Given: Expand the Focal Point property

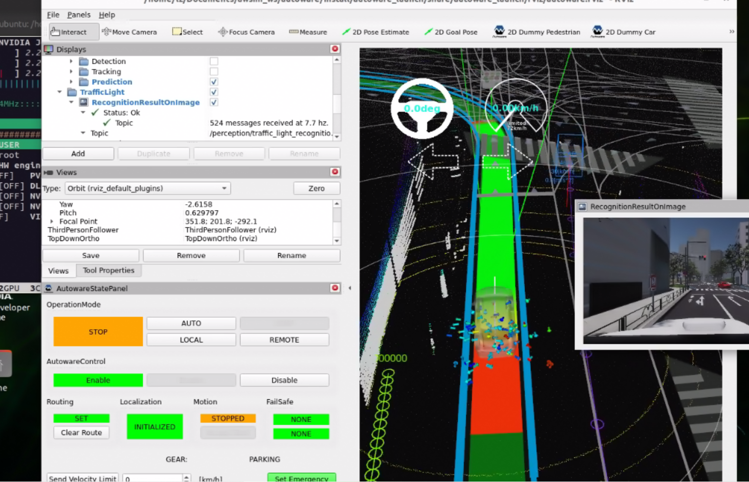Looking at the screenshot, I should click(52, 221).
